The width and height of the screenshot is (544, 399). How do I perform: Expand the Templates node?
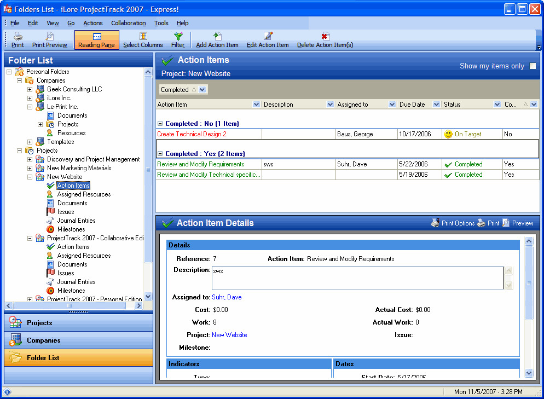tap(30, 142)
